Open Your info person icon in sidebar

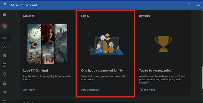tap(4, 47)
